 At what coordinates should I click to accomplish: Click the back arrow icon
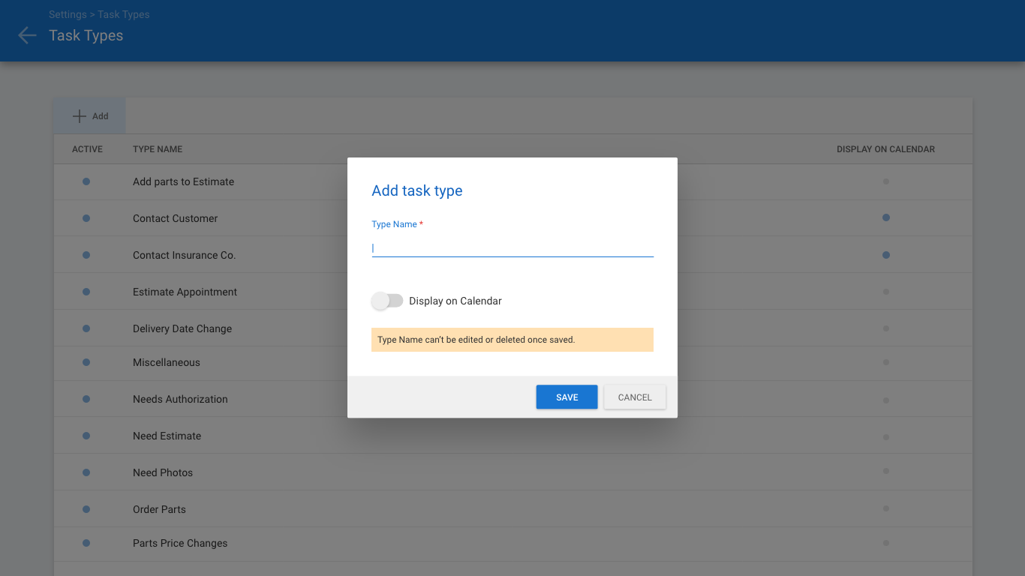pos(27,35)
